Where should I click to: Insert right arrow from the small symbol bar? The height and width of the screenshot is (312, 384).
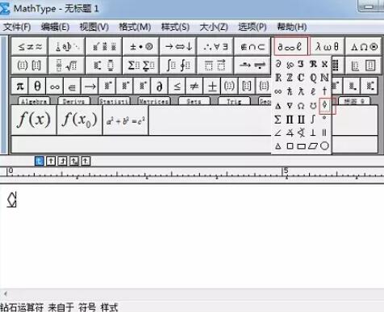[x=90, y=86]
